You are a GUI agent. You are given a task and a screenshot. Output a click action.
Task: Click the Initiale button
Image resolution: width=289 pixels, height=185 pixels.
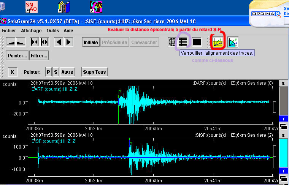pyautogui.click(x=91, y=42)
